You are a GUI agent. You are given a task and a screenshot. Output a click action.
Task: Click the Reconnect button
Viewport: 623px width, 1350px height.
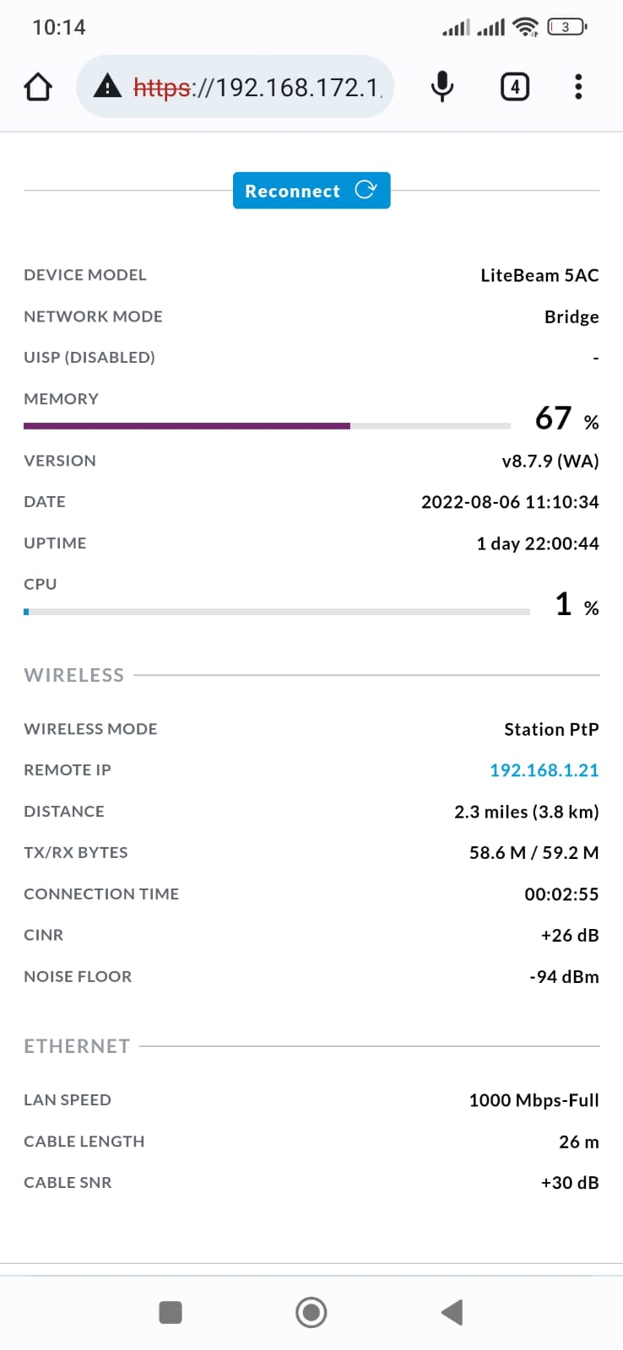(x=311, y=191)
